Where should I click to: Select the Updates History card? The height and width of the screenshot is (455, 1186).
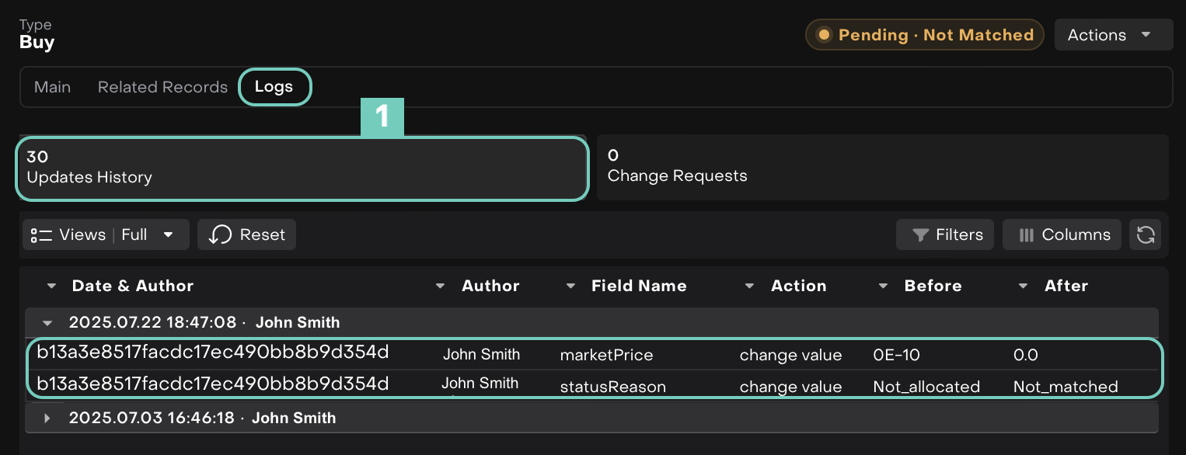point(302,168)
